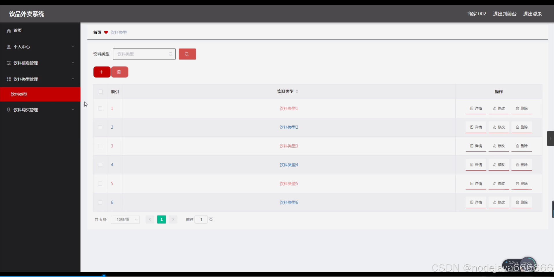Tick the checkbox for row 2

[x=100, y=127]
